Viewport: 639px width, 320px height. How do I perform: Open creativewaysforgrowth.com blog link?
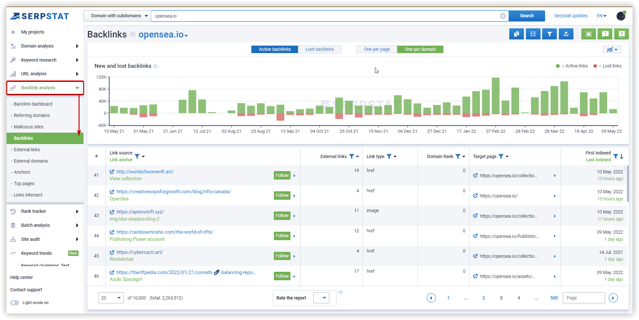click(173, 192)
